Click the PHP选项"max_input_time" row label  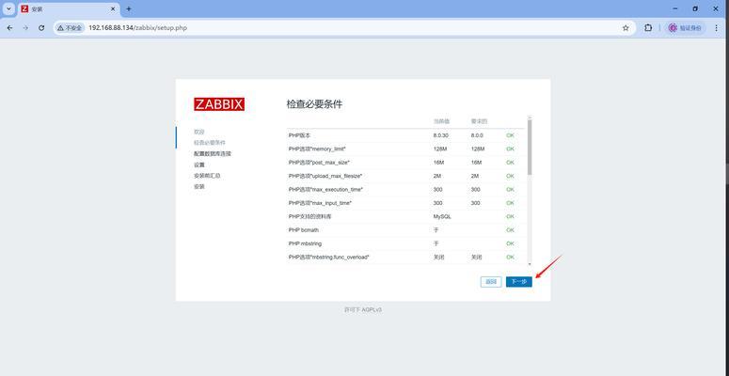pyautogui.click(x=320, y=203)
